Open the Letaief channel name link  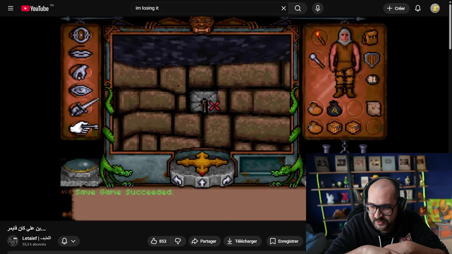pyautogui.click(x=36, y=238)
